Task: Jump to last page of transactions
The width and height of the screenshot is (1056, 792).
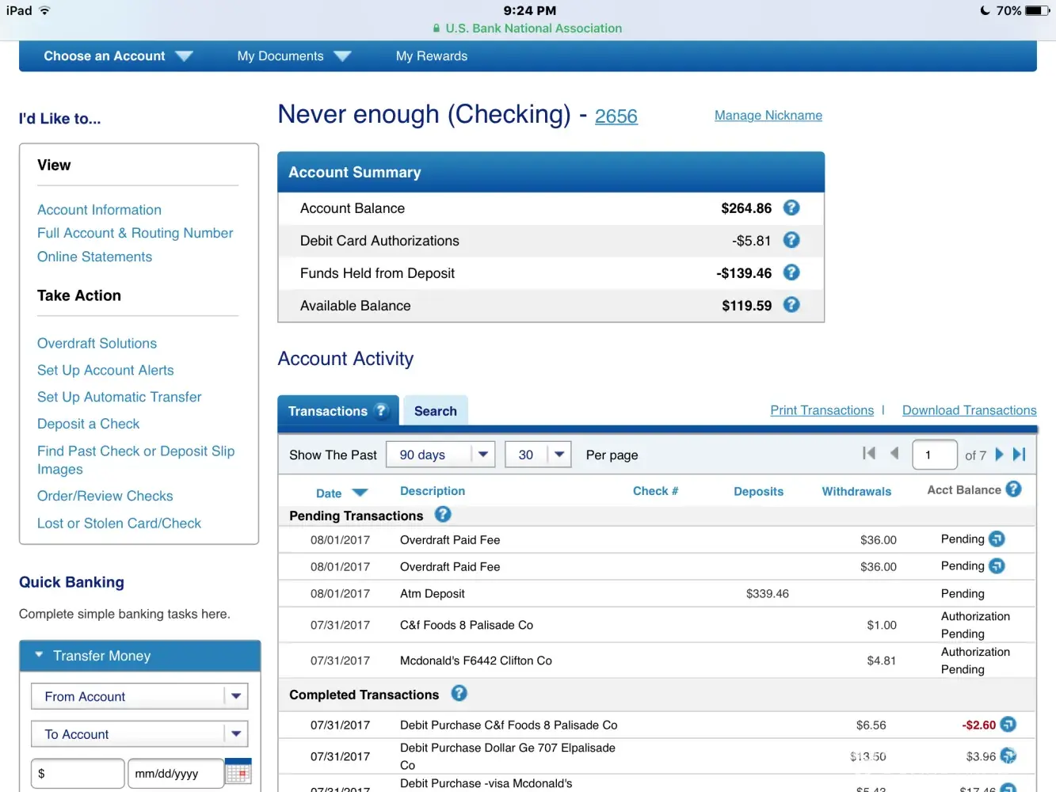Action: [x=1020, y=455]
